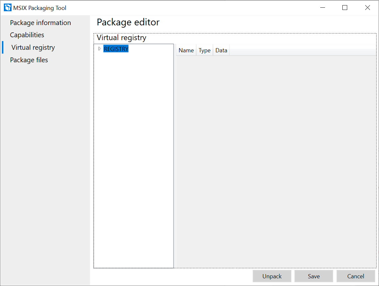Open the Package information section

pyautogui.click(x=40, y=23)
